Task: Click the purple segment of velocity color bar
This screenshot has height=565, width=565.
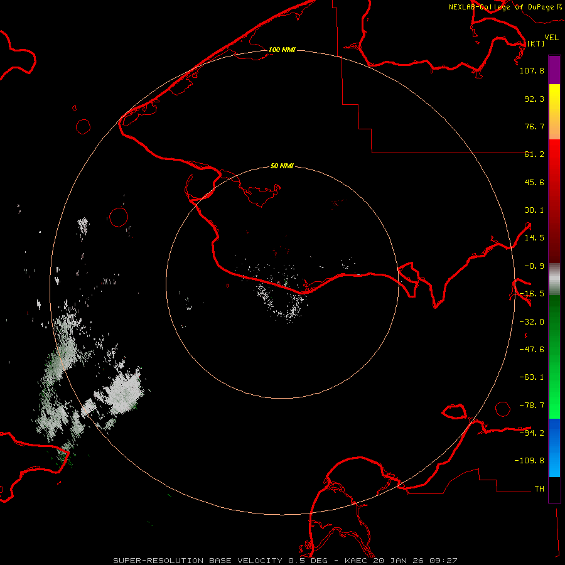Action: pos(554,70)
